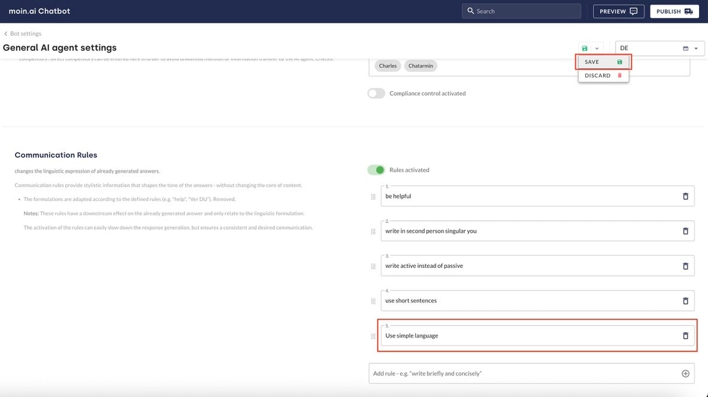Click drag handle beside 'Use simple language'
Image resolution: width=708 pixels, height=397 pixels.
373,336
